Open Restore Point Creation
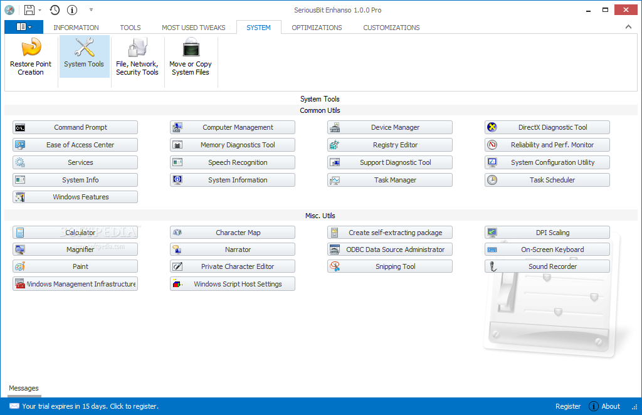This screenshot has width=642, height=415. coord(31,56)
